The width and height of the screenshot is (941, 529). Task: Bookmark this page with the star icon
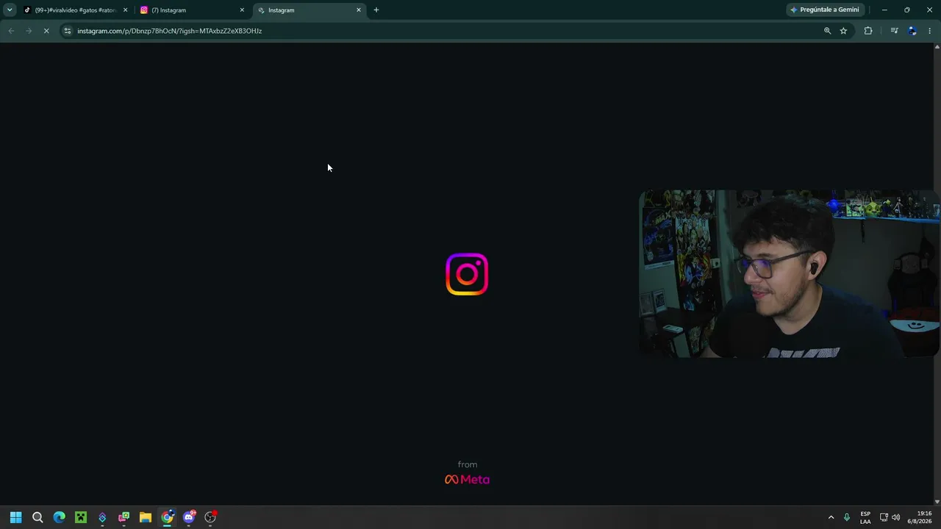click(843, 31)
